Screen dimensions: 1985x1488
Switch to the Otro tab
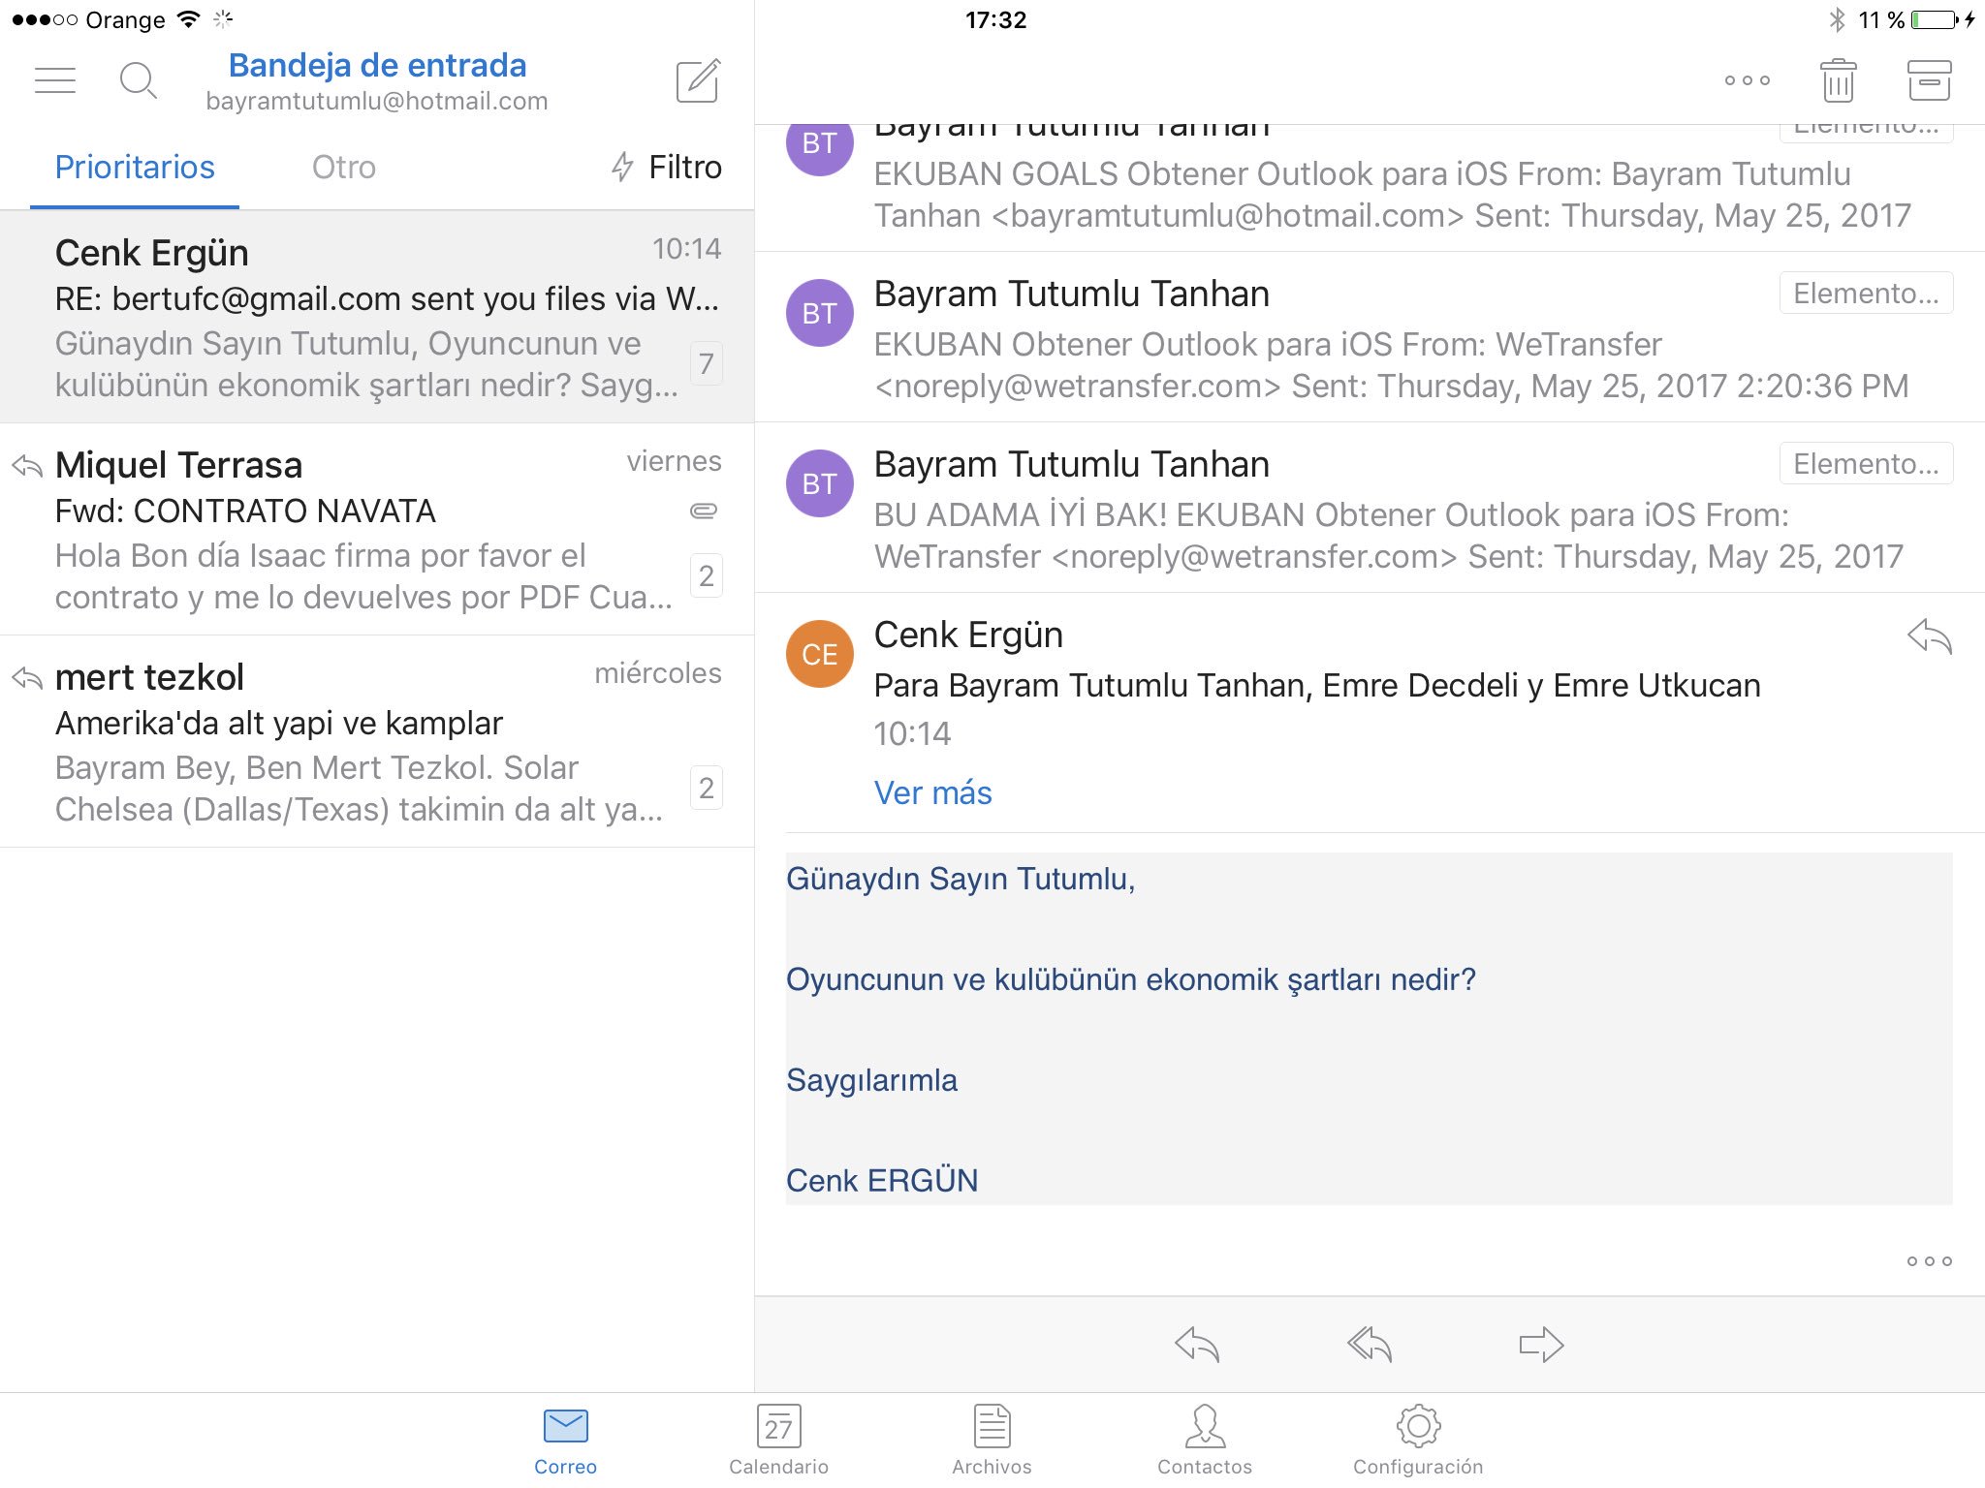tap(343, 167)
